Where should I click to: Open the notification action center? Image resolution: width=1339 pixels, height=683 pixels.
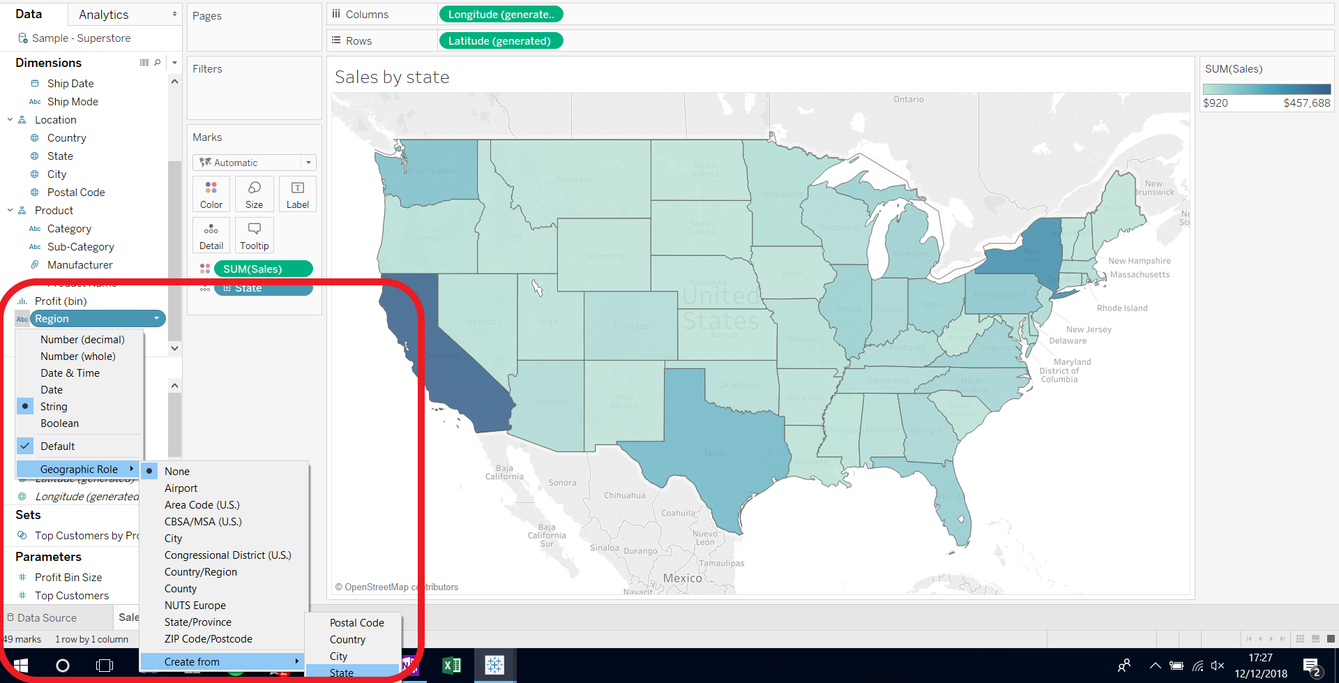tap(1312, 667)
